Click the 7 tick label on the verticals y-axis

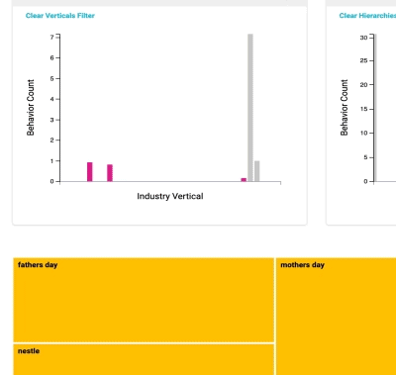[51, 38]
